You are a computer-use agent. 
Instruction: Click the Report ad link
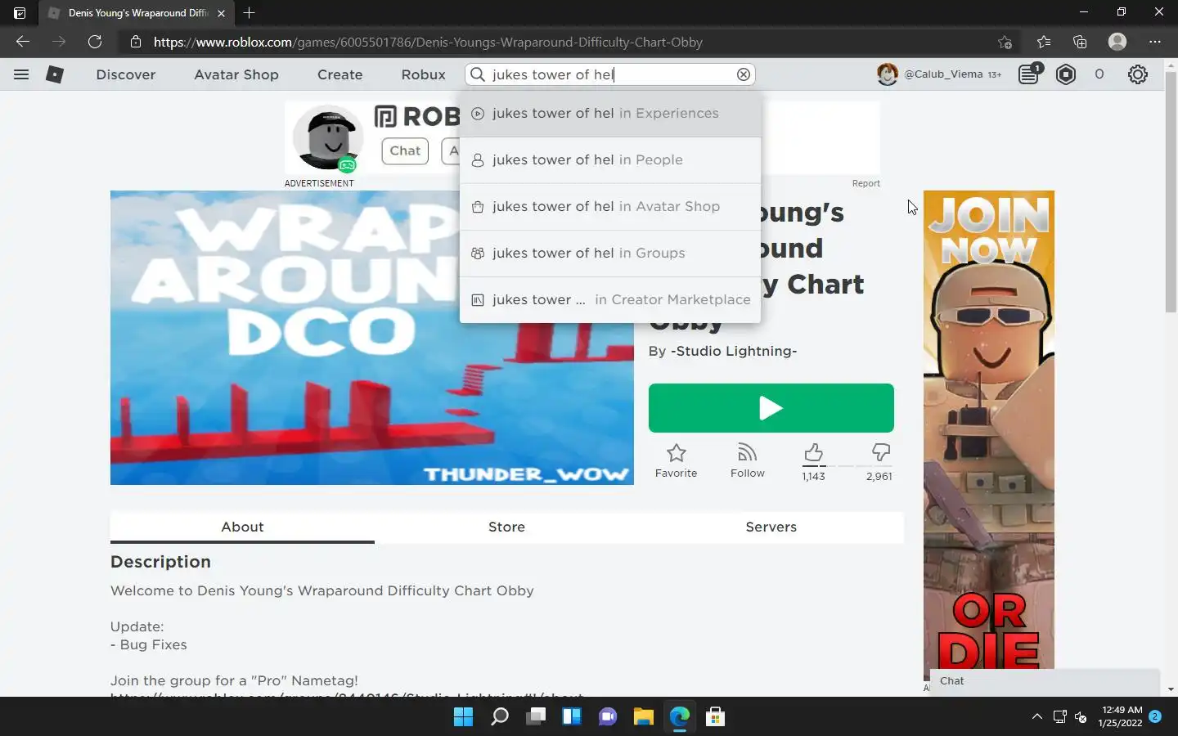click(866, 183)
